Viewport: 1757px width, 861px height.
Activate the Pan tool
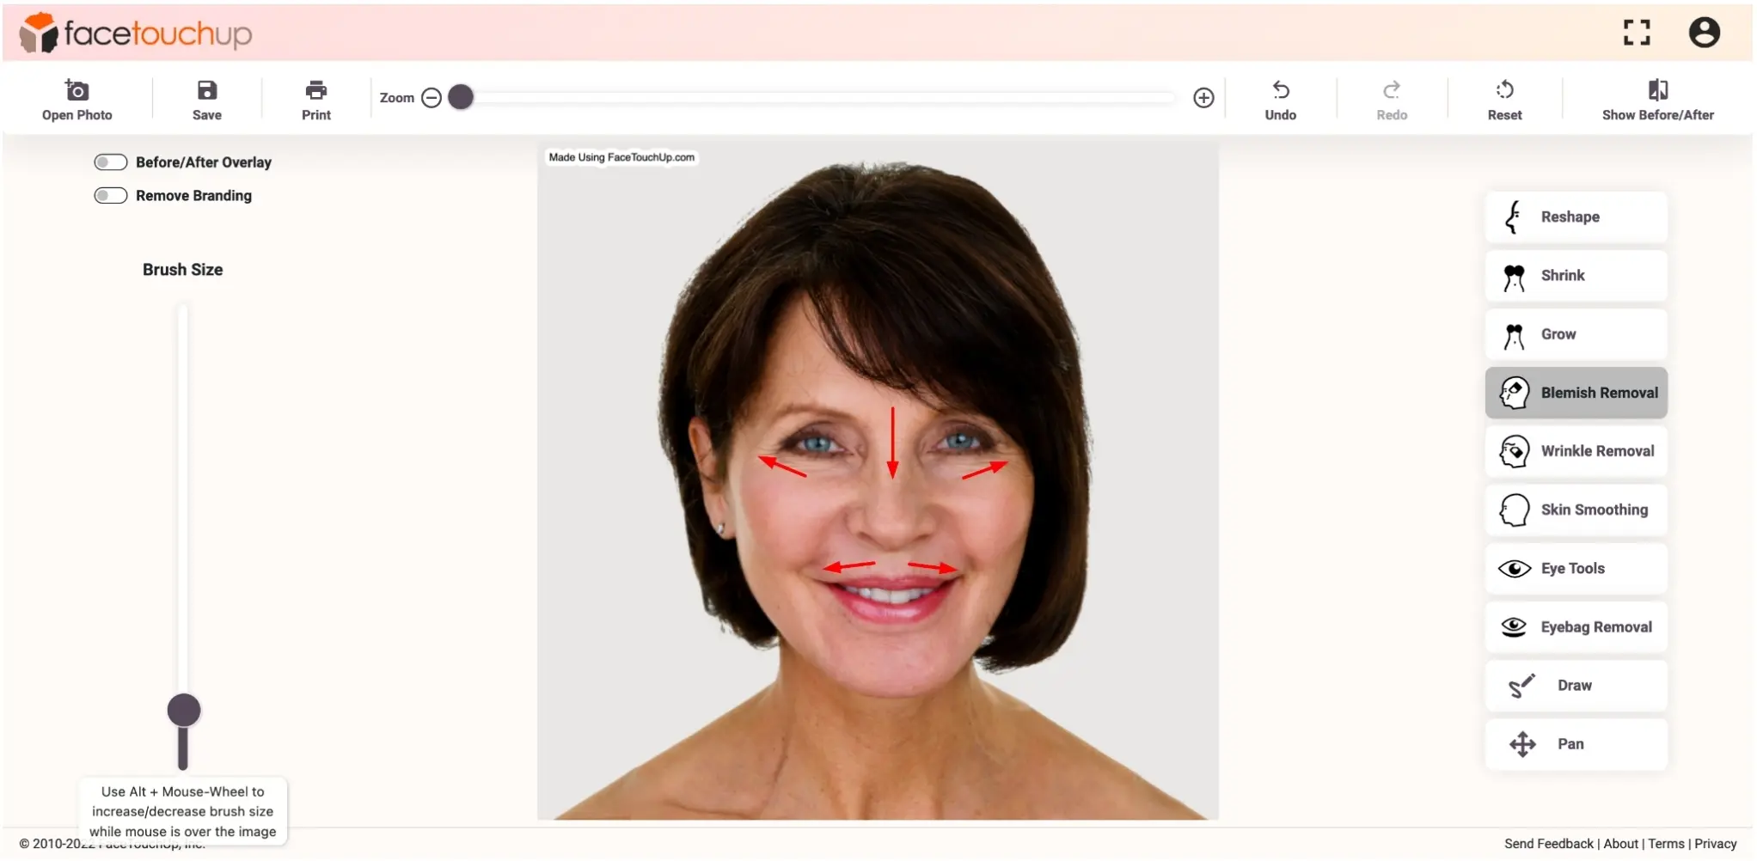(x=1574, y=743)
